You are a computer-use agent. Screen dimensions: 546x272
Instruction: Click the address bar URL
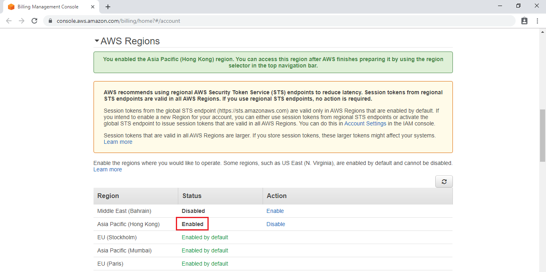point(118,21)
